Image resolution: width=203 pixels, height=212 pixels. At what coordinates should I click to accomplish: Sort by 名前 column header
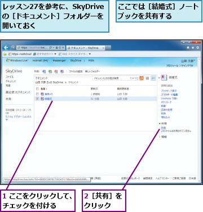click(x=44, y=89)
